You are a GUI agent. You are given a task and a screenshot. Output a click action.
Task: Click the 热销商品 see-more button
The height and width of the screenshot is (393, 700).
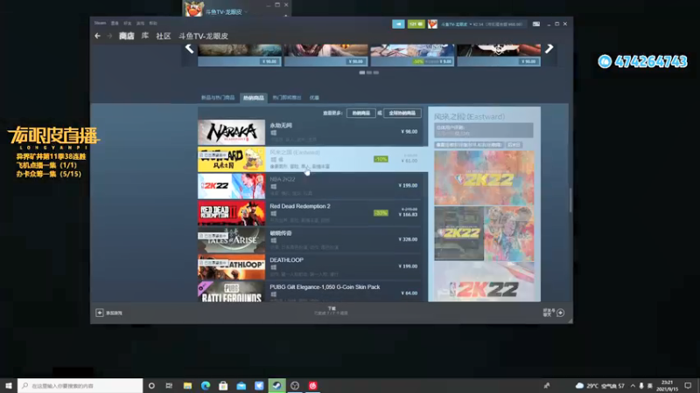(x=360, y=114)
